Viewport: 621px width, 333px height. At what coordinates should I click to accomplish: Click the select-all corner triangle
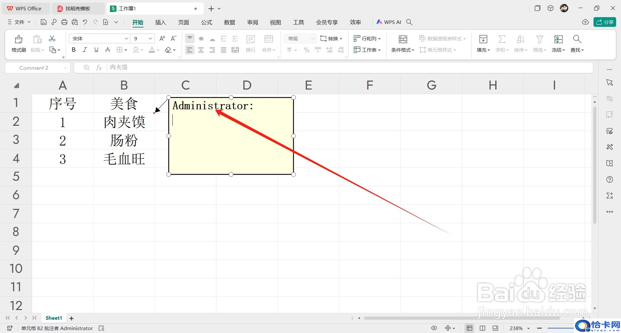(x=16, y=85)
